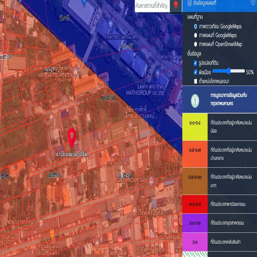Enable the ตำแหน่งโคกหนองนา layer checkbox
Viewport: 257px width, 257px height.
(195, 81)
